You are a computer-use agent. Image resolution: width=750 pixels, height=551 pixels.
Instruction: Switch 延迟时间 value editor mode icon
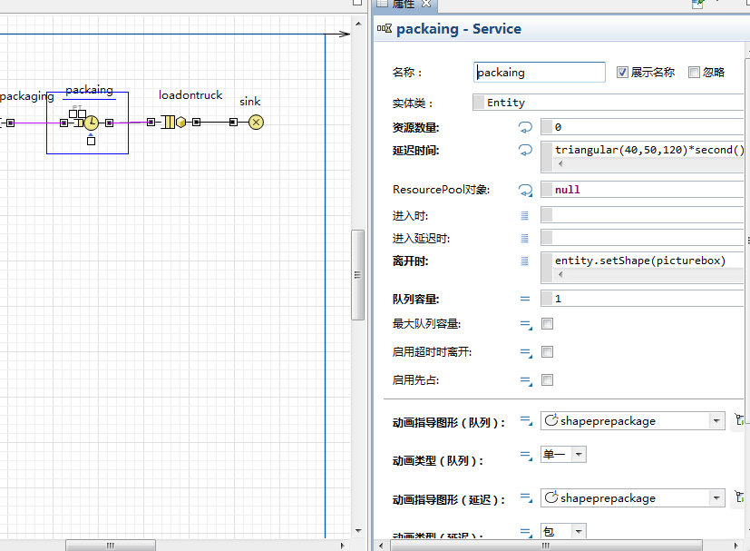[x=525, y=150]
